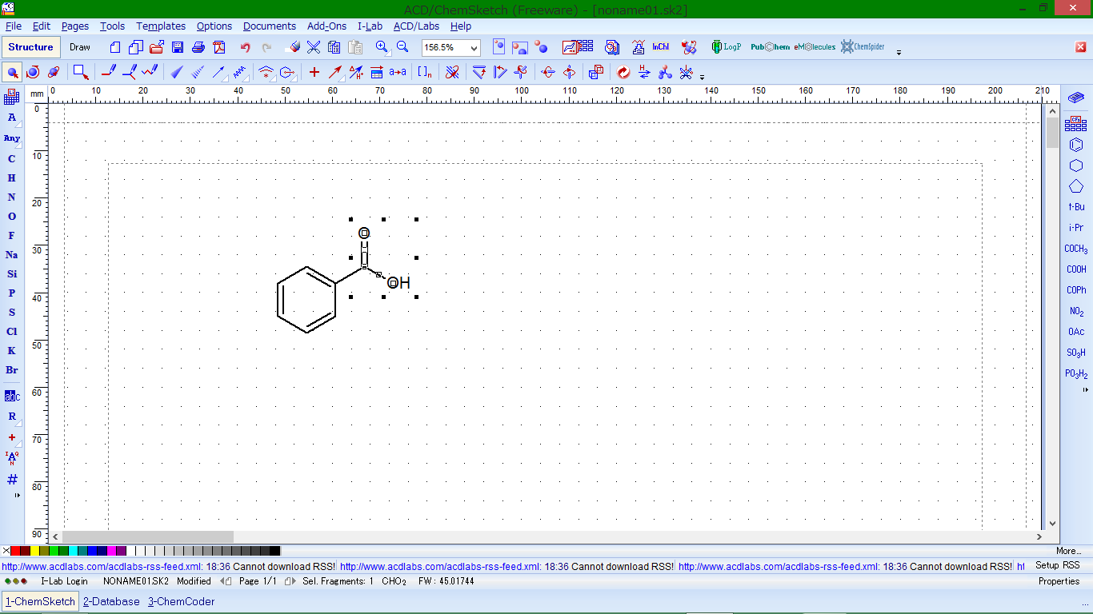Select the Select/Move tool

(x=13, y=72)
